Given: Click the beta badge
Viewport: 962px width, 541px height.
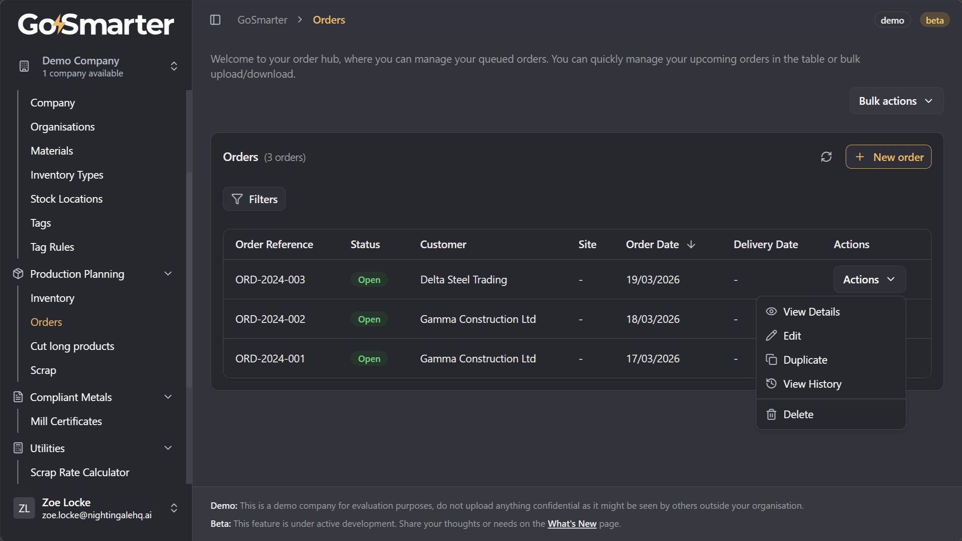Looking at the screenshot, I should point(935,20).
